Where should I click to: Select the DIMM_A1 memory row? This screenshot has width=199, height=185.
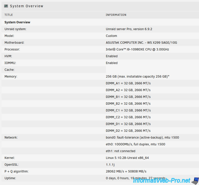[128, 83]
